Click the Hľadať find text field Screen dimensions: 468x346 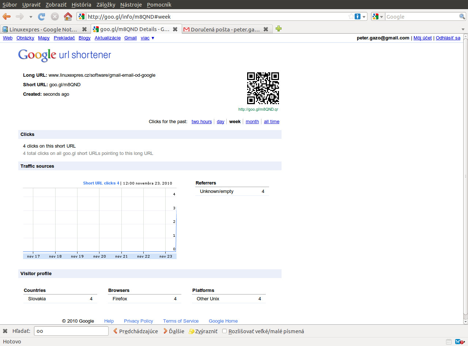[x=71, y=331]
